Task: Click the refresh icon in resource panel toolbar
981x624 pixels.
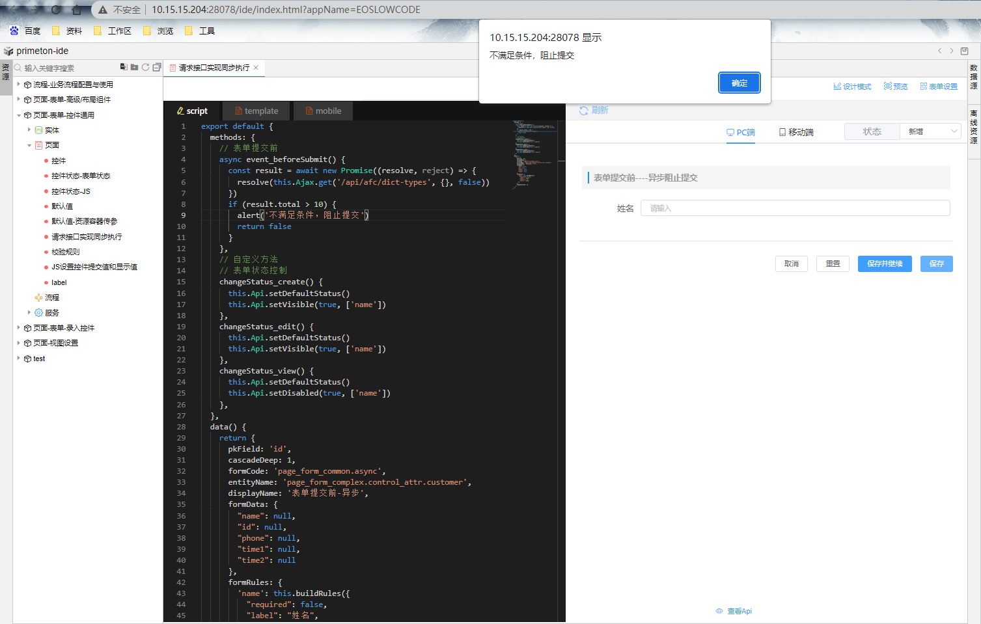Action: [146, 67]
